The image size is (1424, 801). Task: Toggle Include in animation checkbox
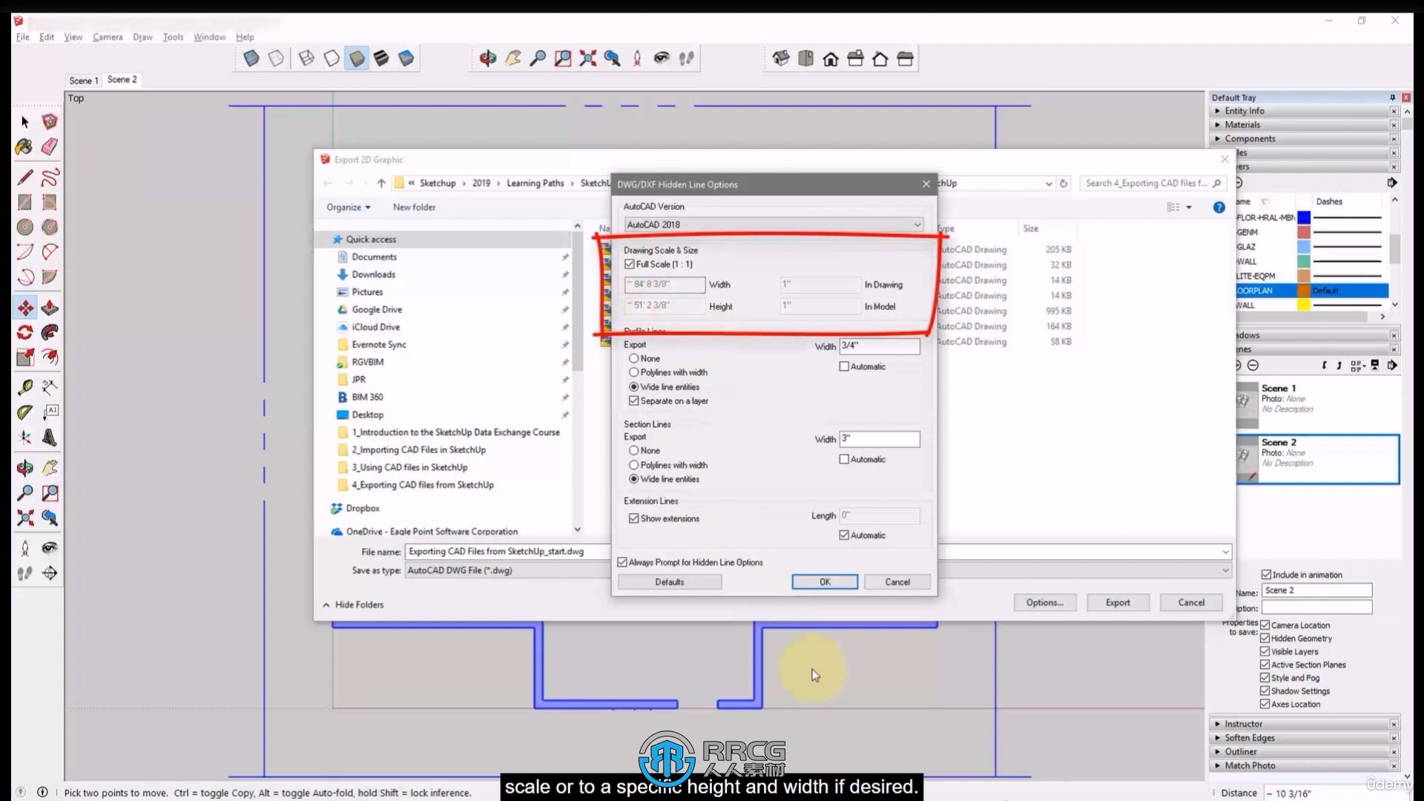pyautogui.click(x=1266, y=575)
